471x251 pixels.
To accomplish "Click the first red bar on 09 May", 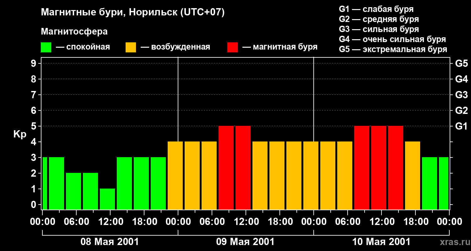I will 226,168.
